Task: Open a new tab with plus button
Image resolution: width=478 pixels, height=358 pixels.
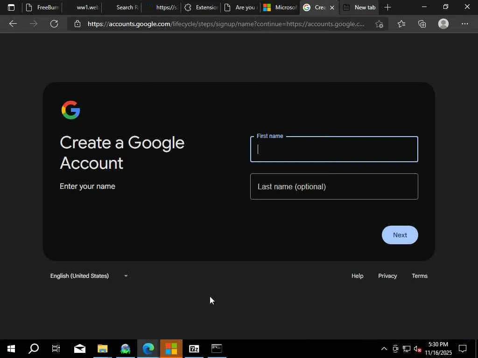Action: 387,7
